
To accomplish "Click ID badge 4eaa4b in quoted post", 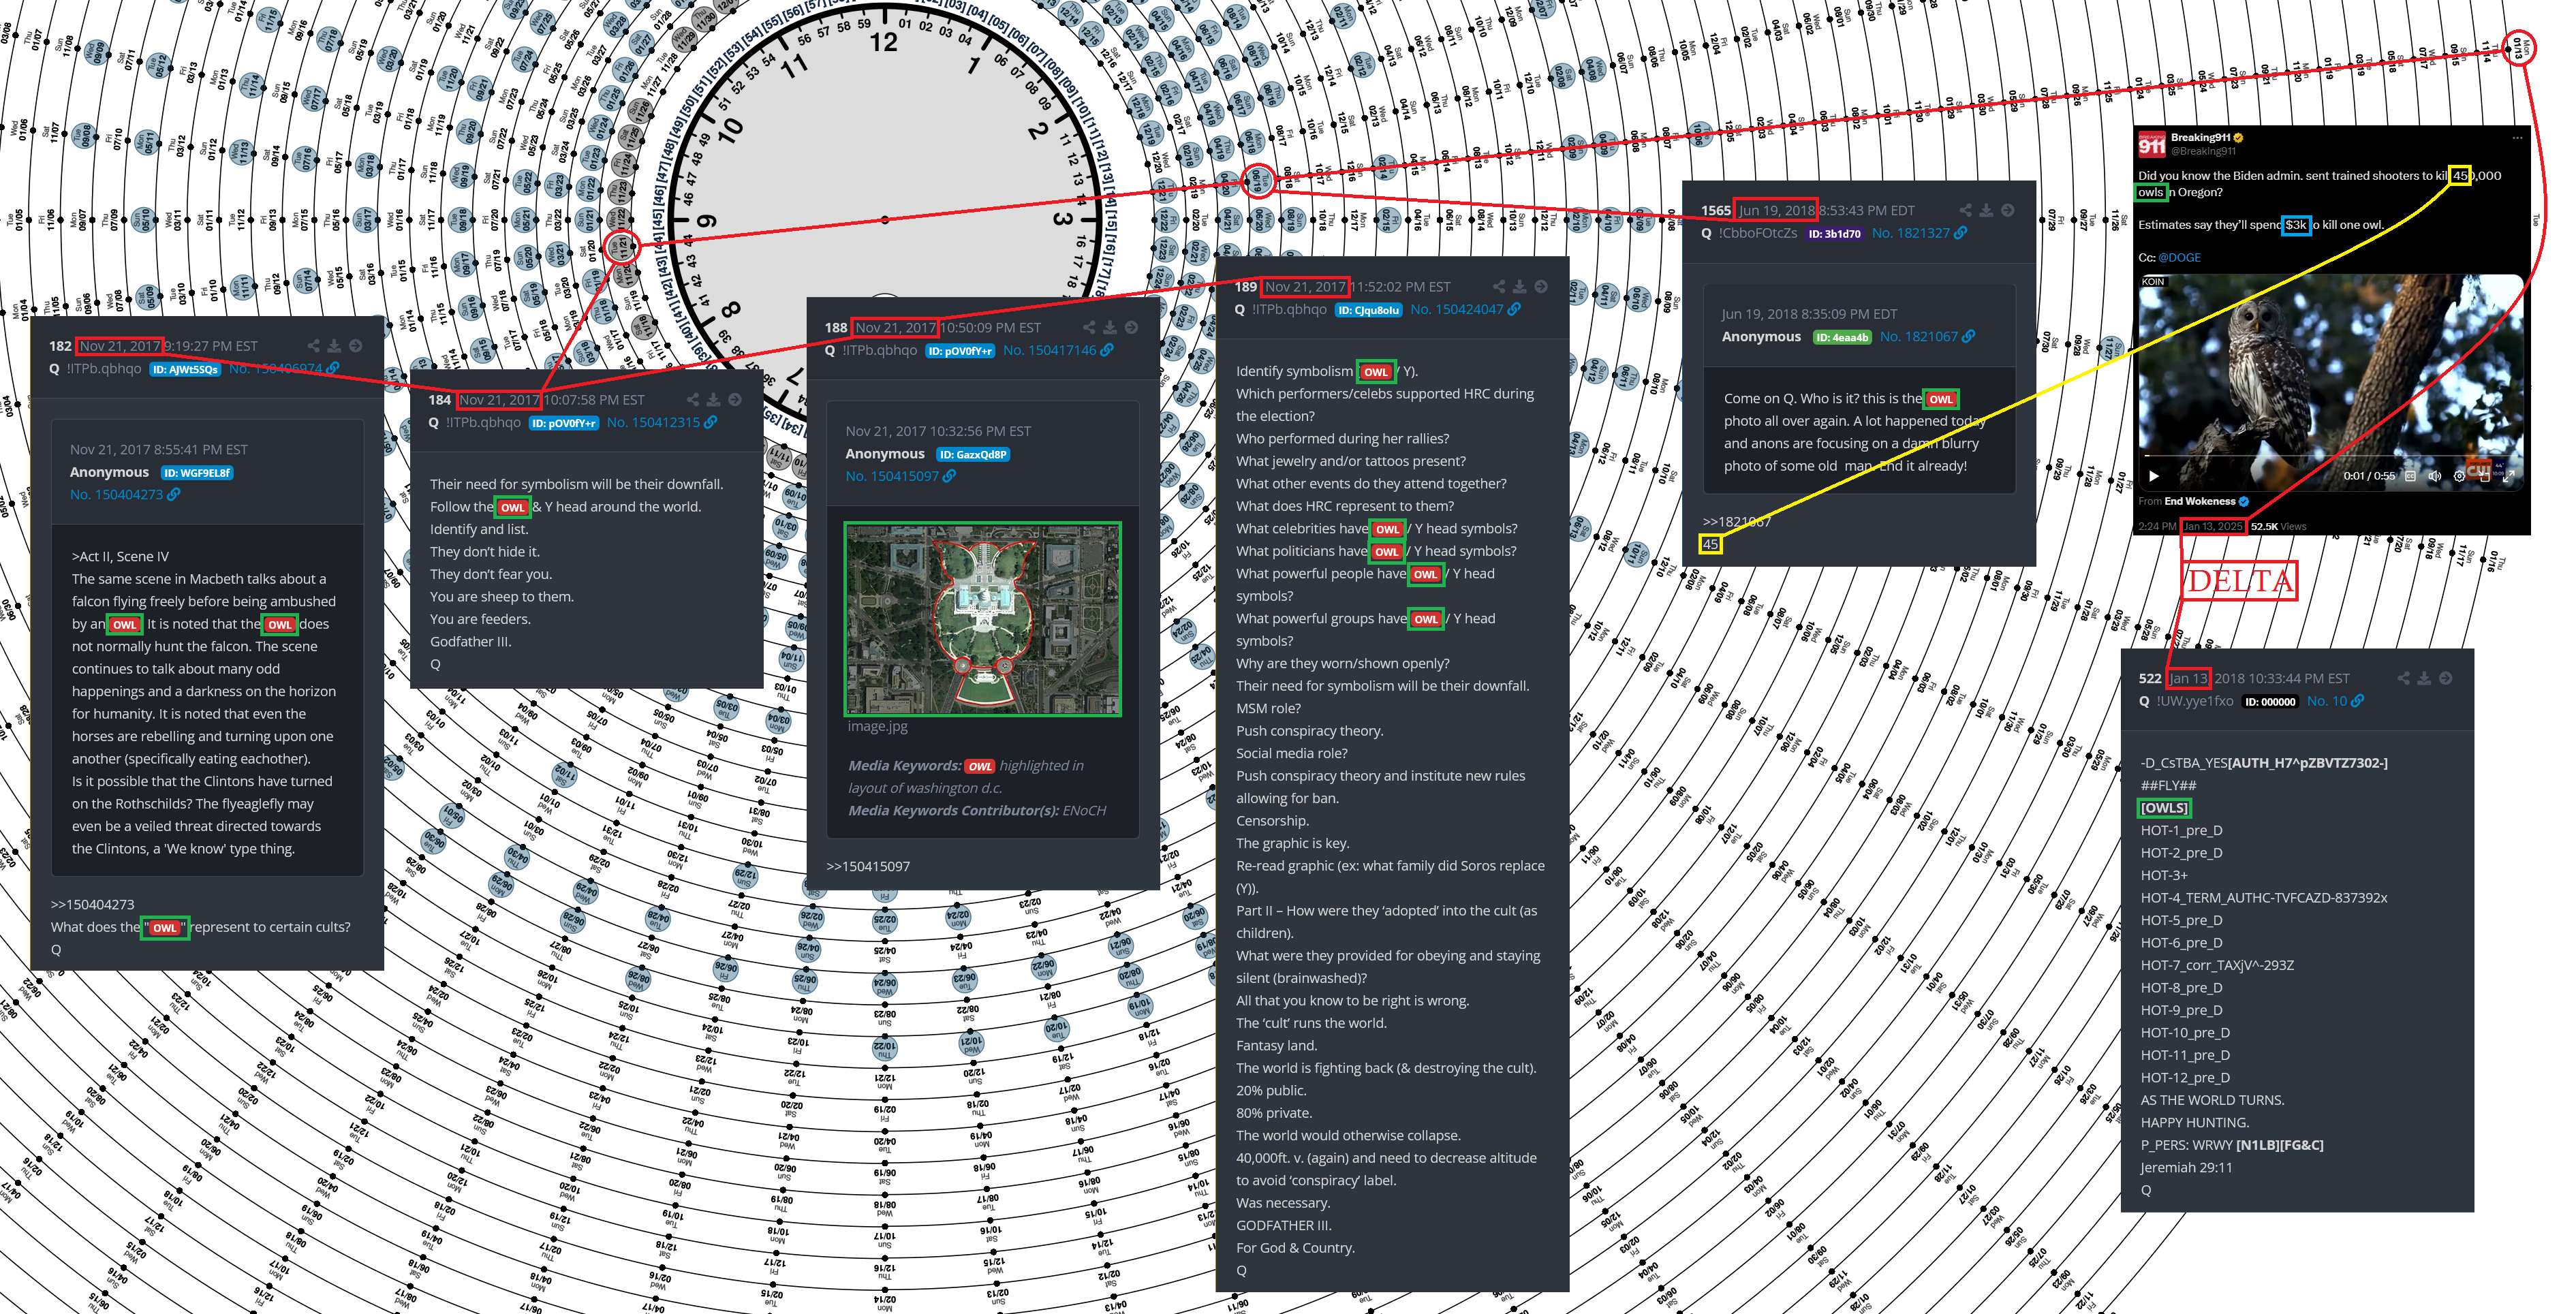I will coord(1842,337).
